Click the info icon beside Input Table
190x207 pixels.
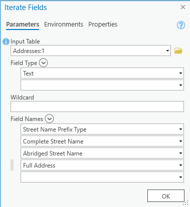tap(6, 41)
